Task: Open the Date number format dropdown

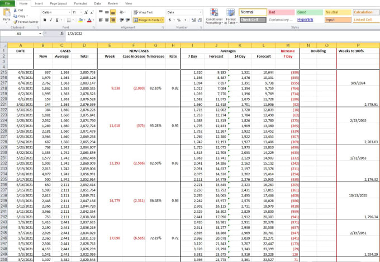Action: tap(201, 12)
